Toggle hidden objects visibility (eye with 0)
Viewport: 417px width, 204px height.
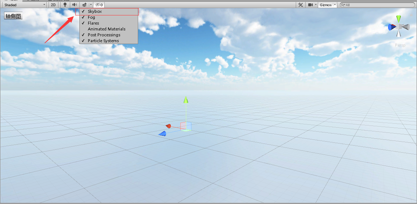(99, 5)
